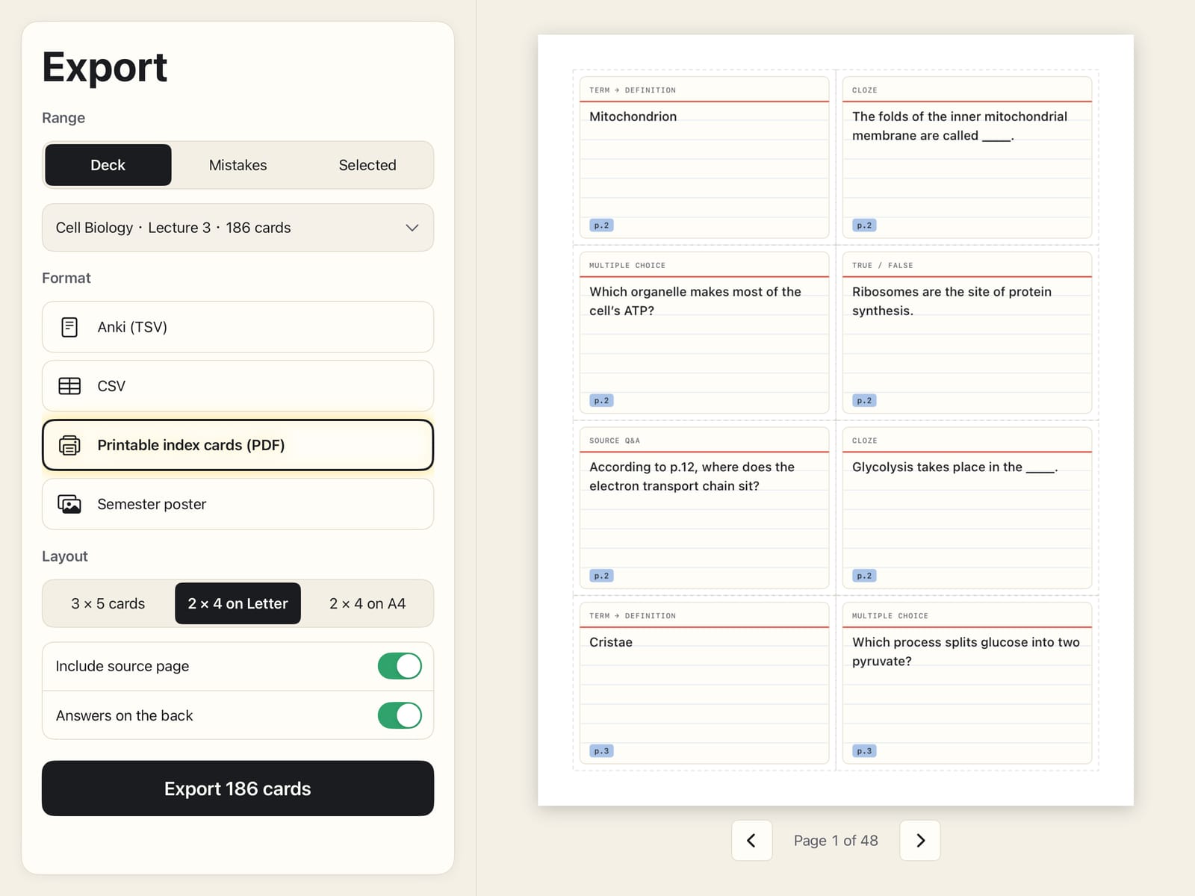Expand deck list via chevron arrow
This screenshot has height=896, width=1195.
pos(412,228)
